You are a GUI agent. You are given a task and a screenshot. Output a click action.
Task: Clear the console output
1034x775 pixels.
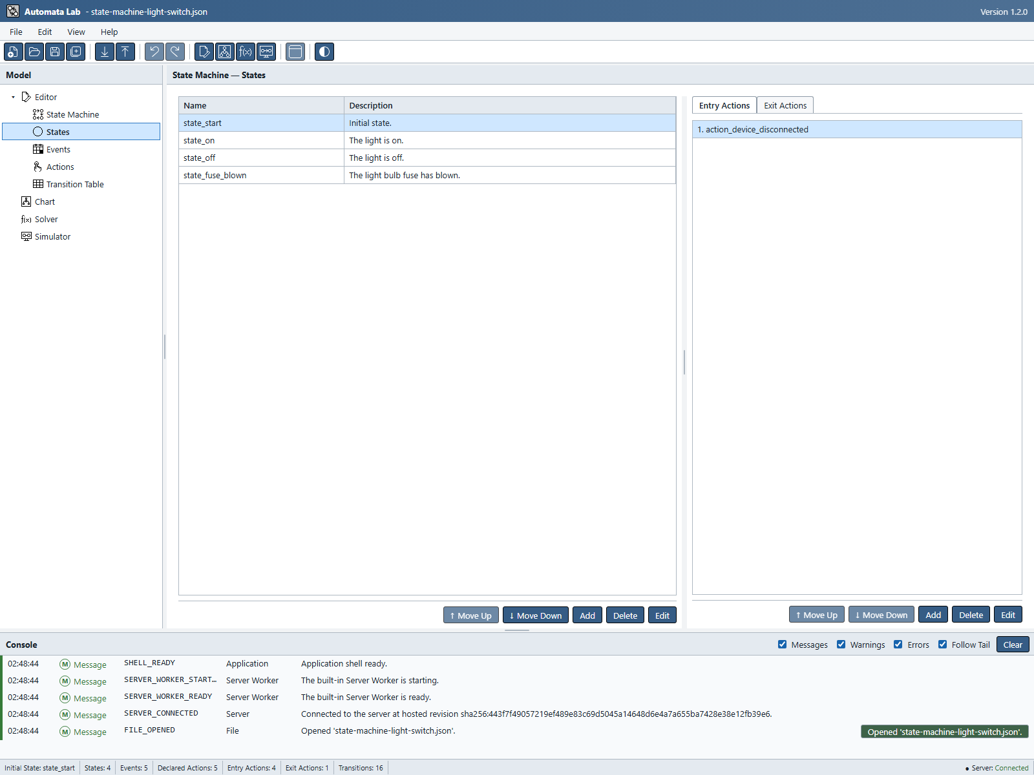(x=1013, y=645)
